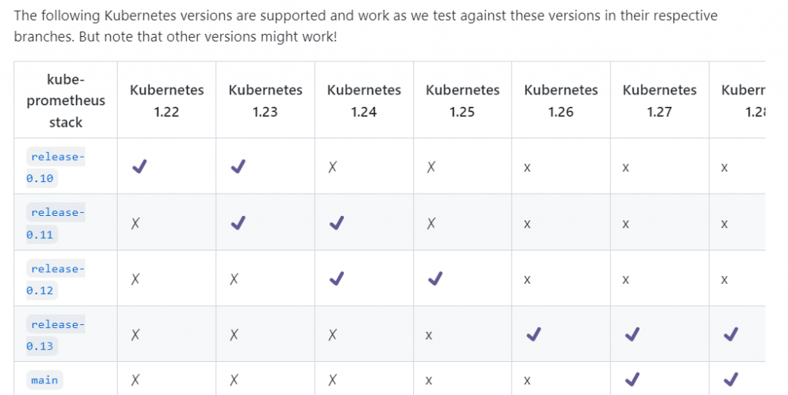Image resolution: width=788 pixels, height=395 pixels.
Task: Open the release-0.12 branch link
Action: [x=55, y=279]
